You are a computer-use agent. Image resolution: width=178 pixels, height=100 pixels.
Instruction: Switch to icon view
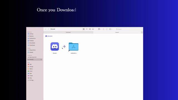(84, 29)
